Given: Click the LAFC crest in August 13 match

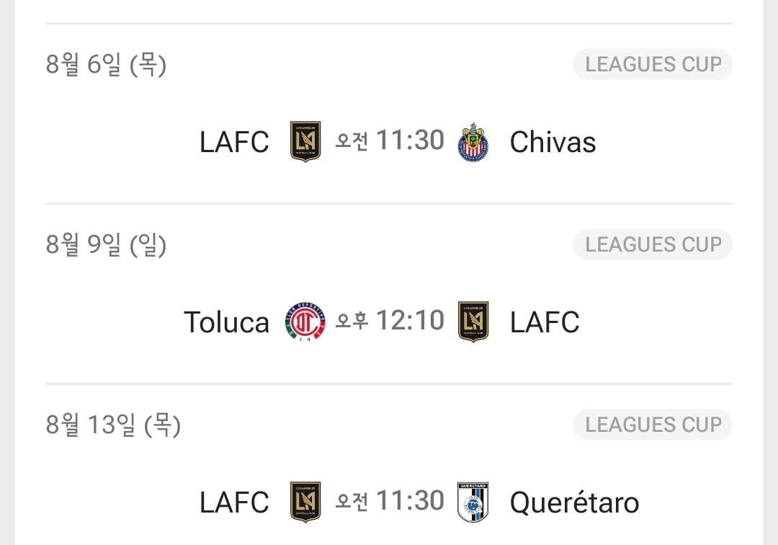Looking at the screenshot, I should tap(305, 502).
